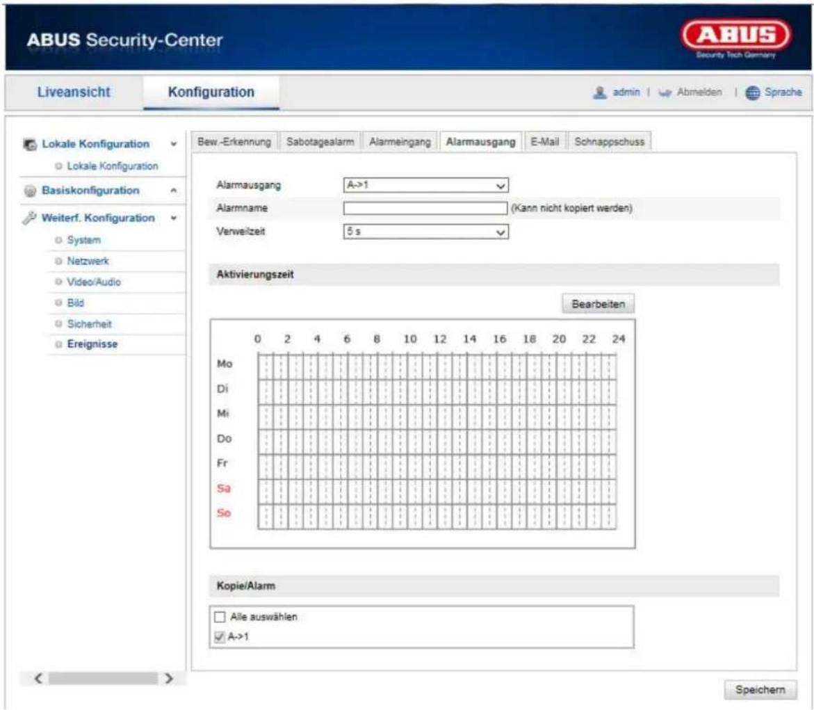Click the Lokale Konfiguration camera icon
The image size is (814, 710).
30,145
